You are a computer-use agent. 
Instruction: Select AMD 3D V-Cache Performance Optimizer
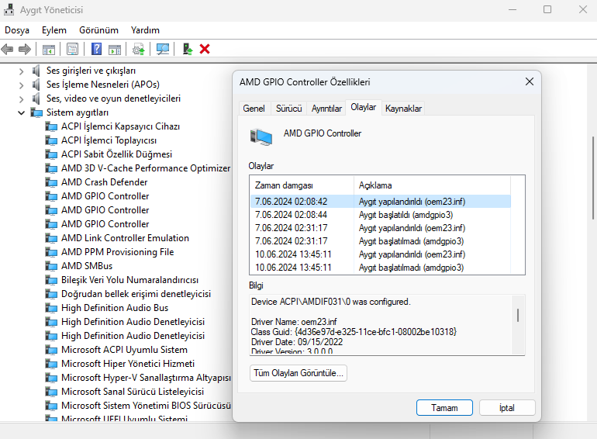(146, 168)
